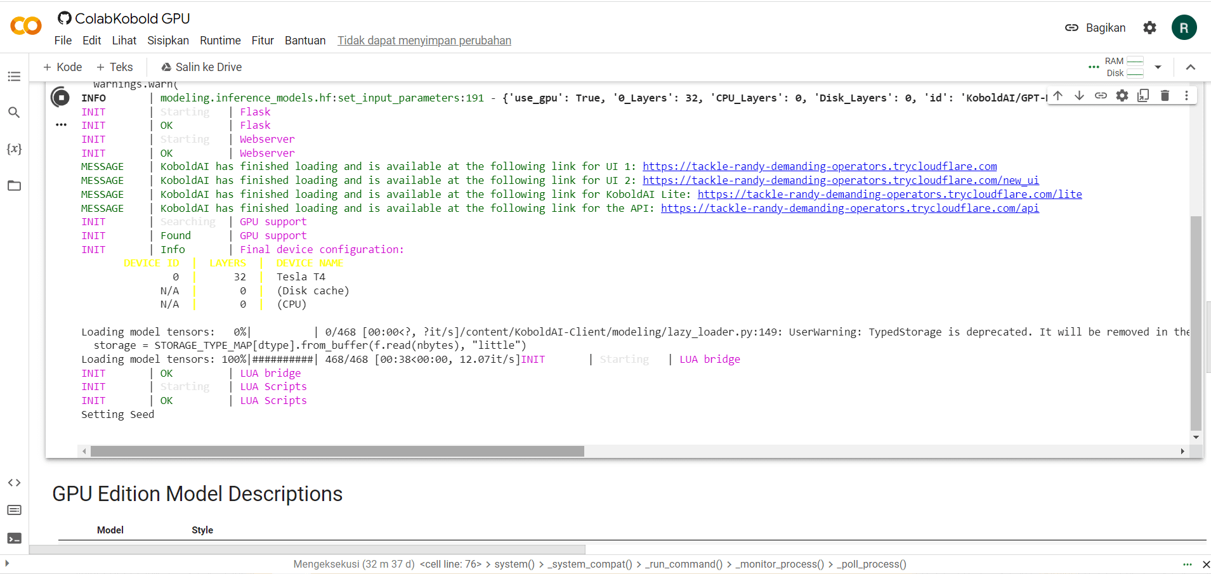Open the KoboldAI Lite link
The width and height of the screenshot is (1211, 574).
pos(890,194)
